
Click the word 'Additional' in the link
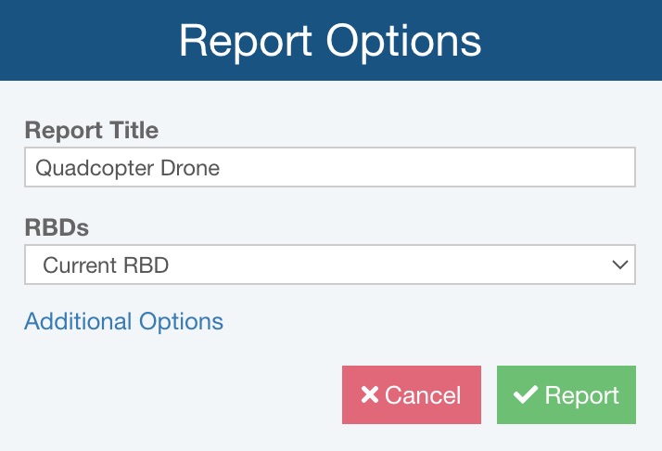(x=78, y=321)
